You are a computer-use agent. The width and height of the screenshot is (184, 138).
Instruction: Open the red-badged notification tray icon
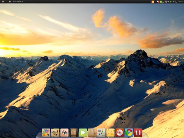tap(158, 2)
